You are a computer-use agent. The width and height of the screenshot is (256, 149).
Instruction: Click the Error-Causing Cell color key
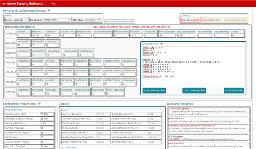point(190,20)
